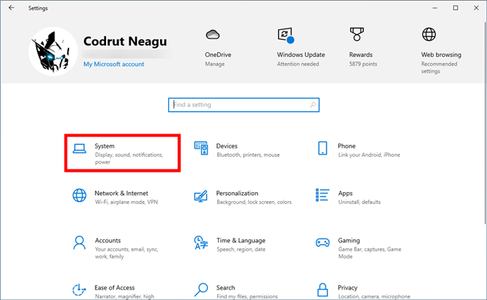Click the Privacy heading text
Screen dimensions: 487x300
click(x=347, y=287)
